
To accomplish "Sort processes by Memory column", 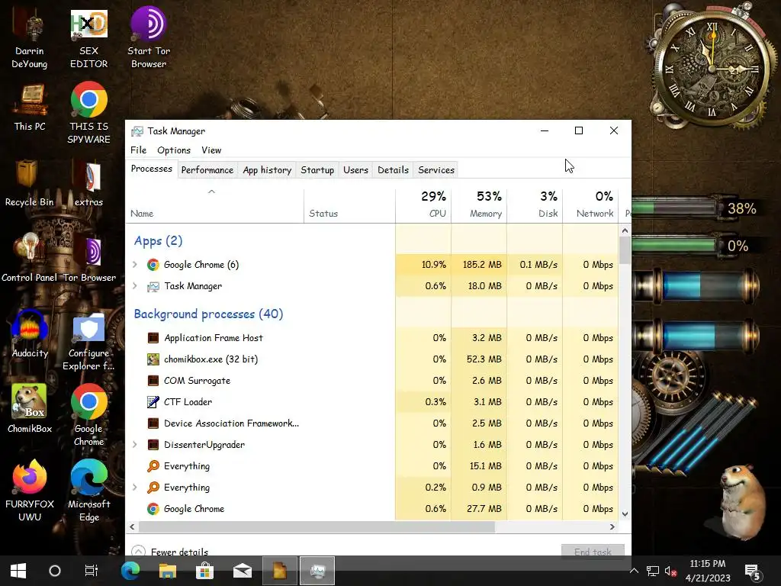I will (479, 204).
